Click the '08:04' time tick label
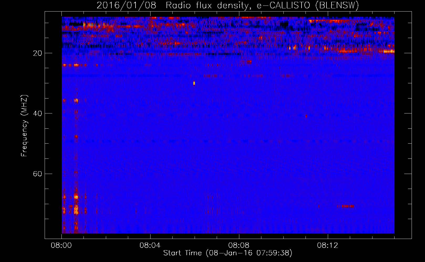This screenshot has height=262, width=425. click(150, 245)
